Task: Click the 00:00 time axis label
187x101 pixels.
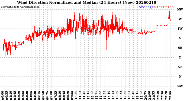Action: 3,96
